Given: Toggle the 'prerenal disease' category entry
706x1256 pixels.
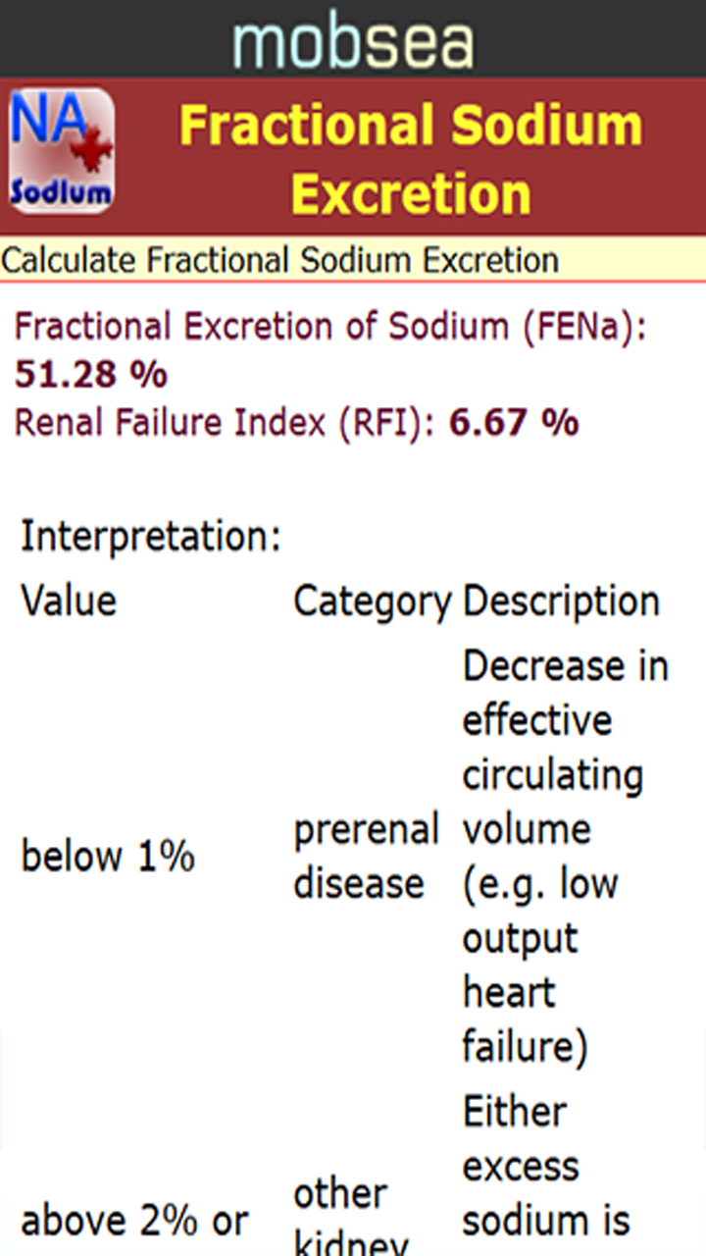Looking at the screenshot, I should tap(366, 855).
